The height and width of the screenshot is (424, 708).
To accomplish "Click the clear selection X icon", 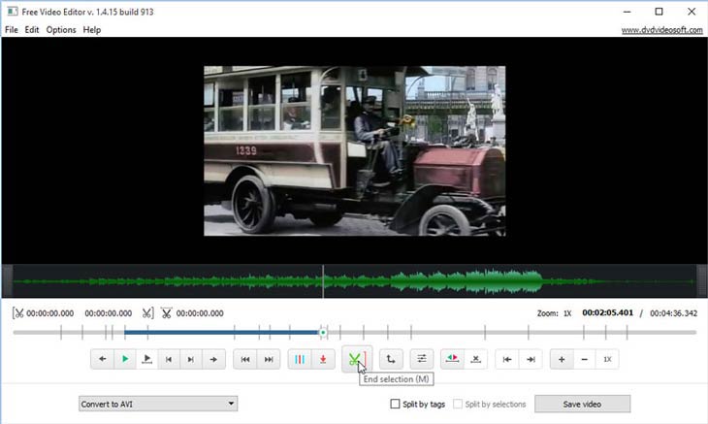I will click(x=475, y=359).
